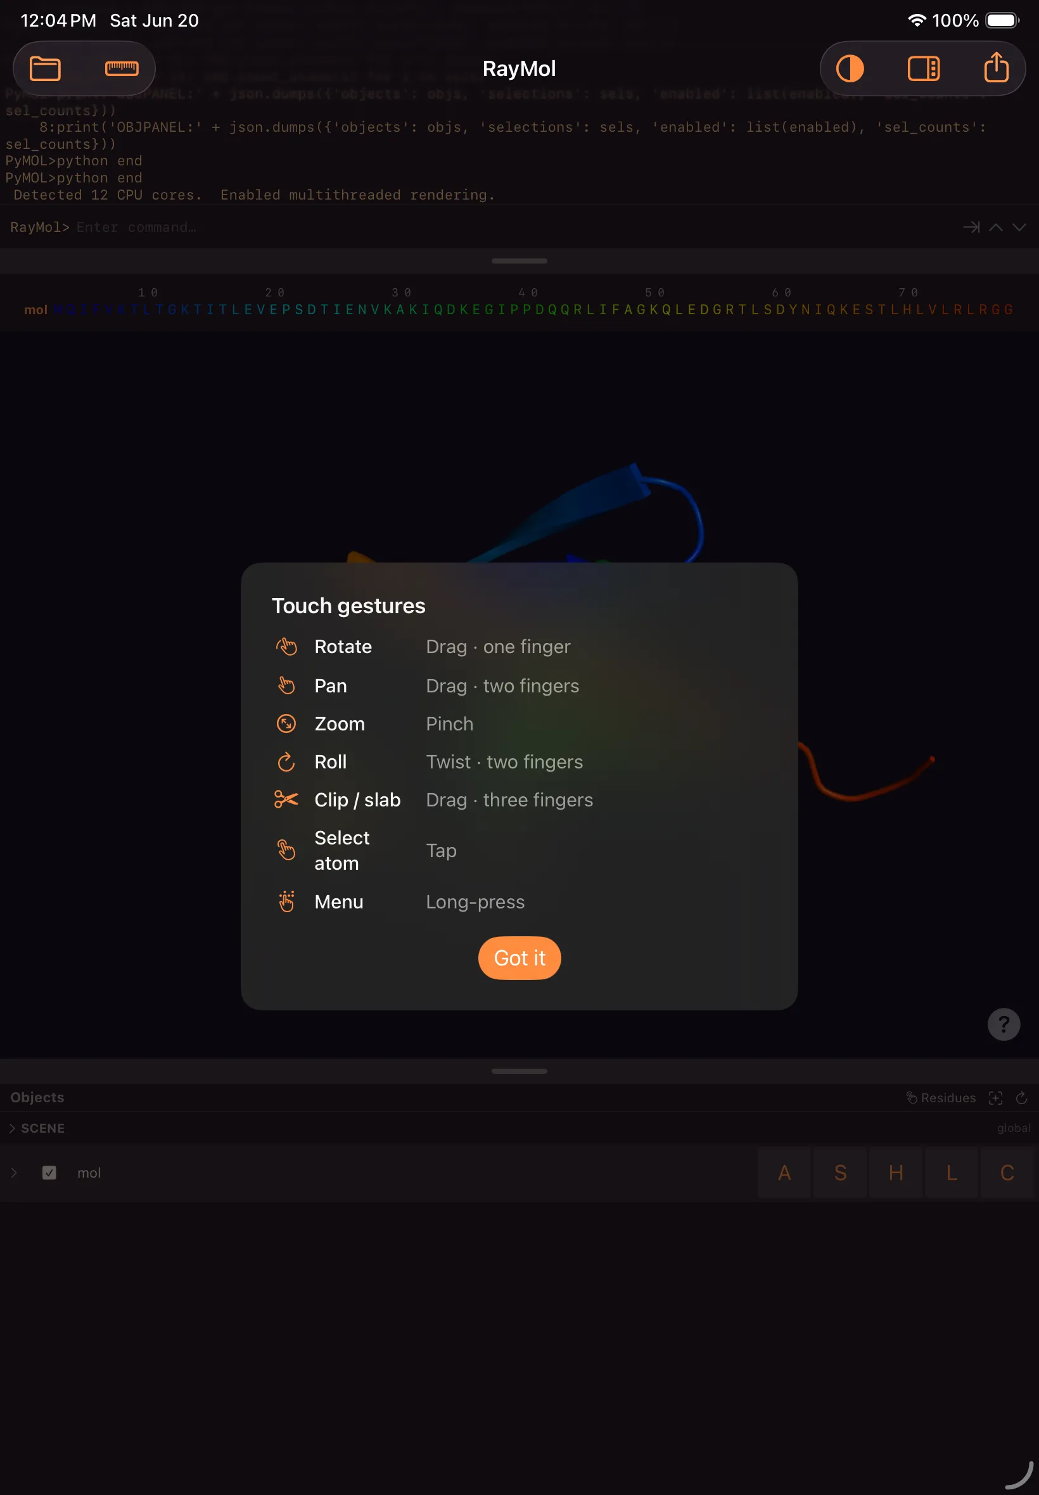
Task: Click the Rotate gesture hand icon
Action: 286,646
